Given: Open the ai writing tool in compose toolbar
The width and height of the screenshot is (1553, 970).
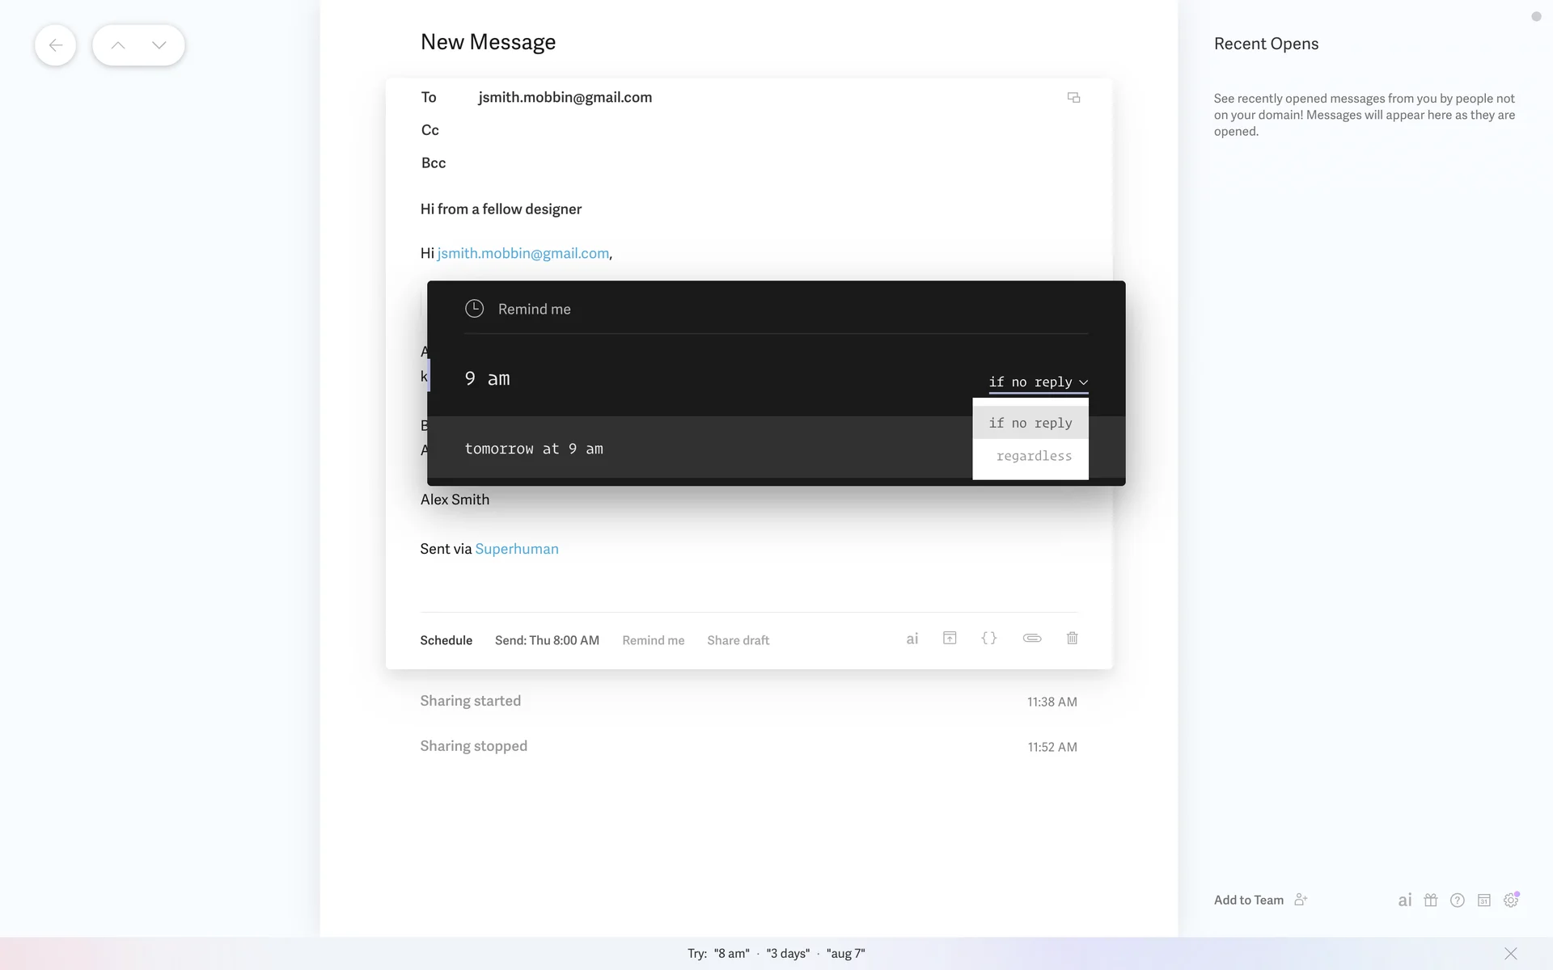Looking at the screenshot, I should 912,639.
